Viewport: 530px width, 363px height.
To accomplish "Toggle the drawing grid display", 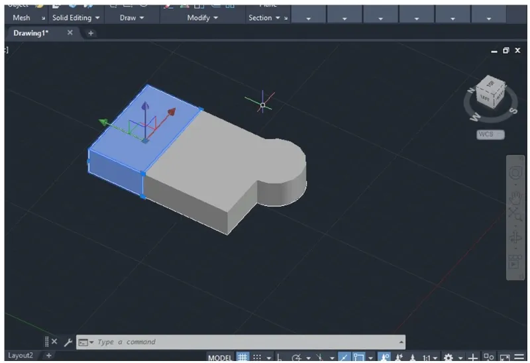I will tap(242, 358).
